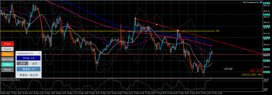The height and width of the screenshot is (95, 272).
Task: Click the yellow PP pivot label
Action: tap(218, 31)
